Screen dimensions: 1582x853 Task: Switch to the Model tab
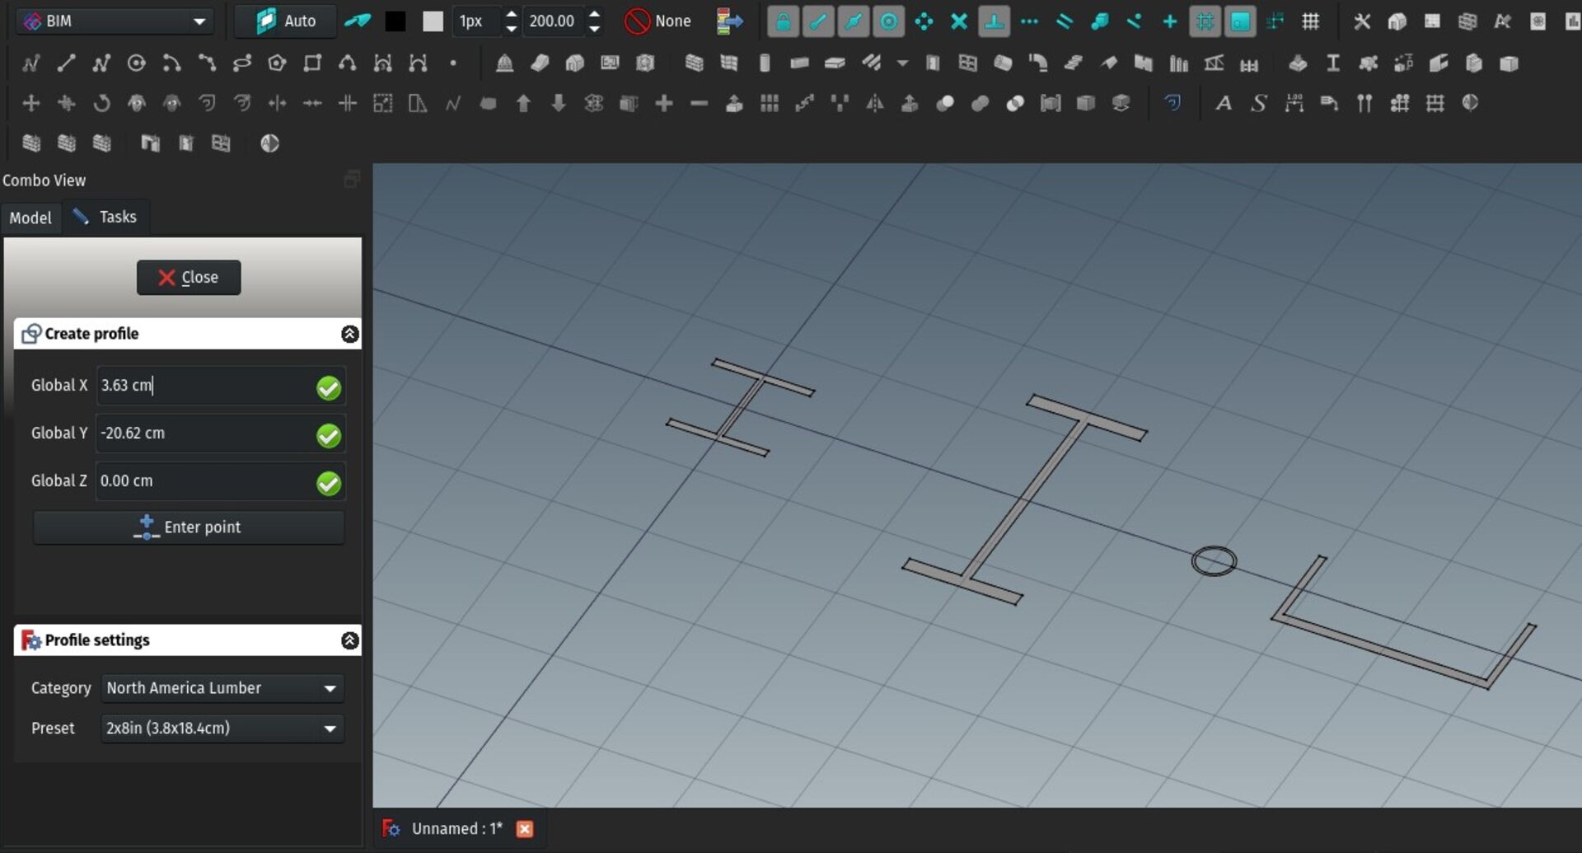(30, 218)
